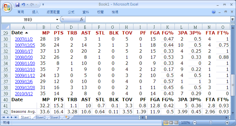
Task: Expand the formula bar
Action: tap(233, 19)
